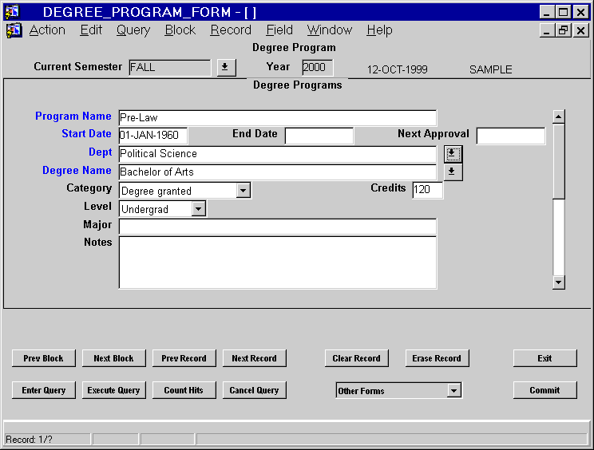This screenshot has height=450, width=594.
Task: Click the SAMPLE text label
Action: [490, 69]
